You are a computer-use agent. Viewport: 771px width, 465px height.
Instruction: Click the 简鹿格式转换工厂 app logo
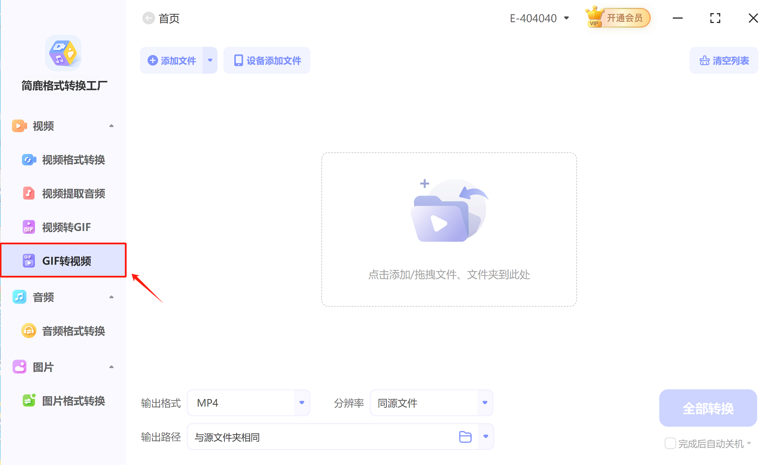[x=63, y=53]
